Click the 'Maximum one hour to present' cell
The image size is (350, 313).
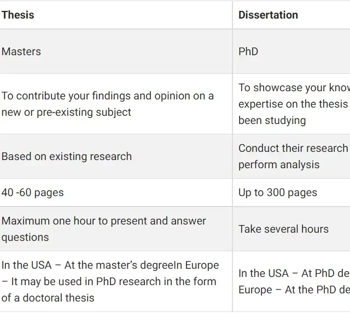[104, 221]
